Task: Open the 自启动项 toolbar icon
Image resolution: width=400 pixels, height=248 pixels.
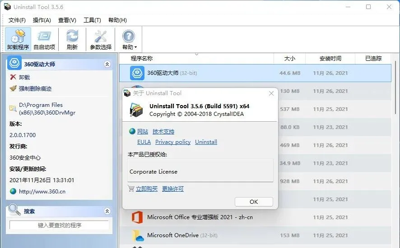Action: 44,40
